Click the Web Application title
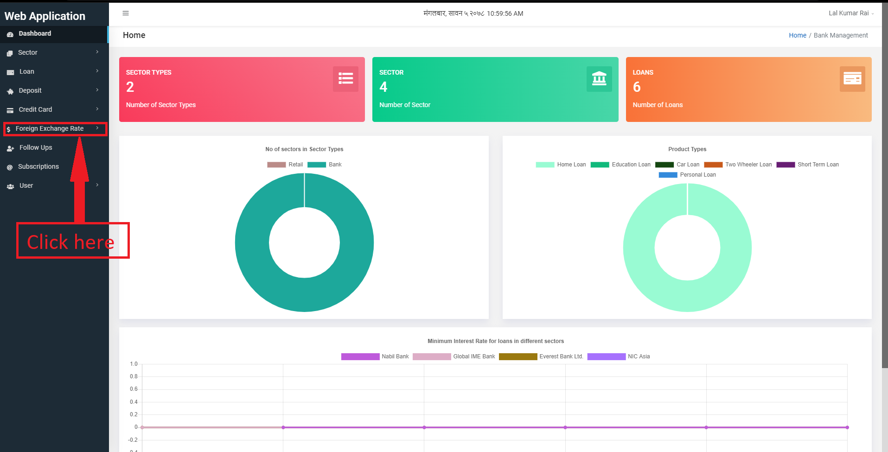Viewport: 888px width, 452px height. [x=45, y=16]
